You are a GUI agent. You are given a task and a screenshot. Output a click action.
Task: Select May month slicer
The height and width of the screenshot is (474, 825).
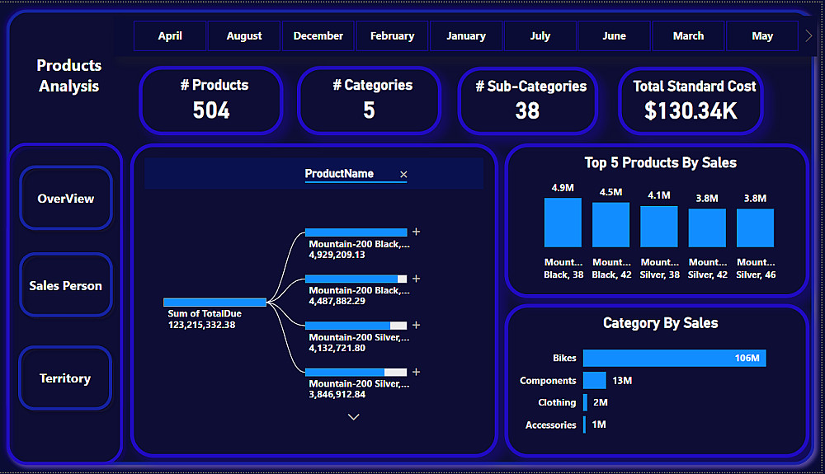(x=762, y=35)
